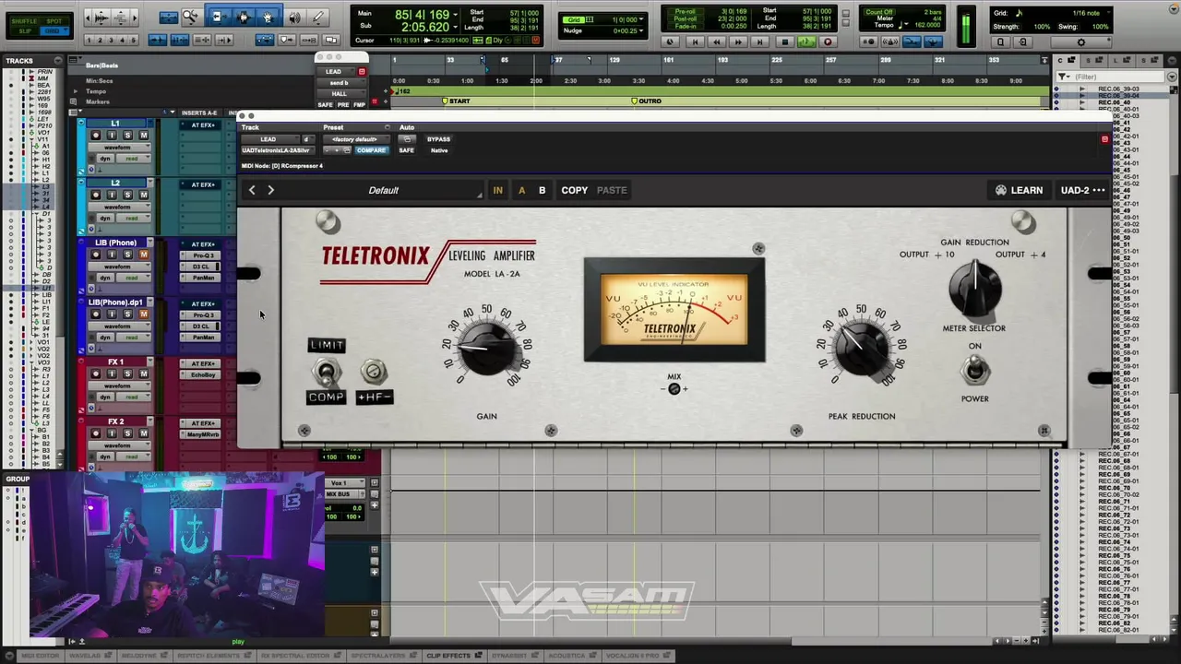Viewport: 1181px width, 664px height.
Task: Go to previous plugin preset arrow
Action: [252, 190]
